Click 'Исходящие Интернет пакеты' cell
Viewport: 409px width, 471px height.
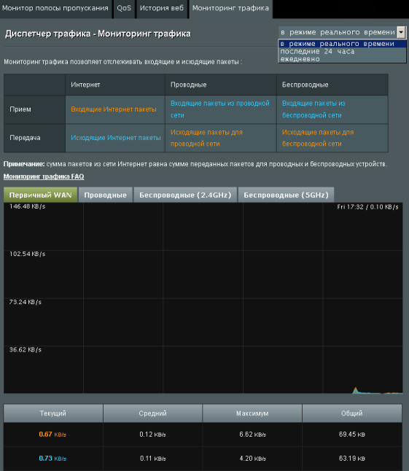pyautogui.click(x=116, y=138)
